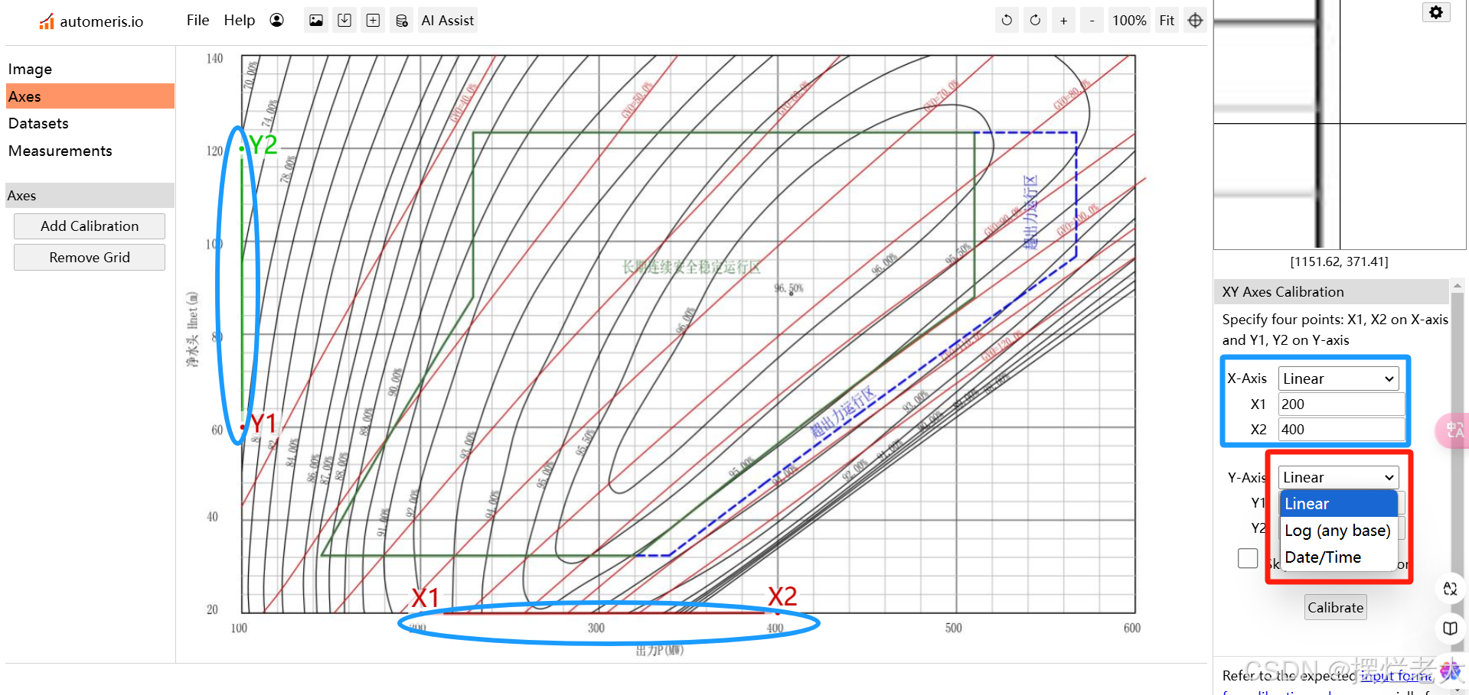Click the X1 value field
Screen dimensions: 1469x695
click(x=1342, y=404)
